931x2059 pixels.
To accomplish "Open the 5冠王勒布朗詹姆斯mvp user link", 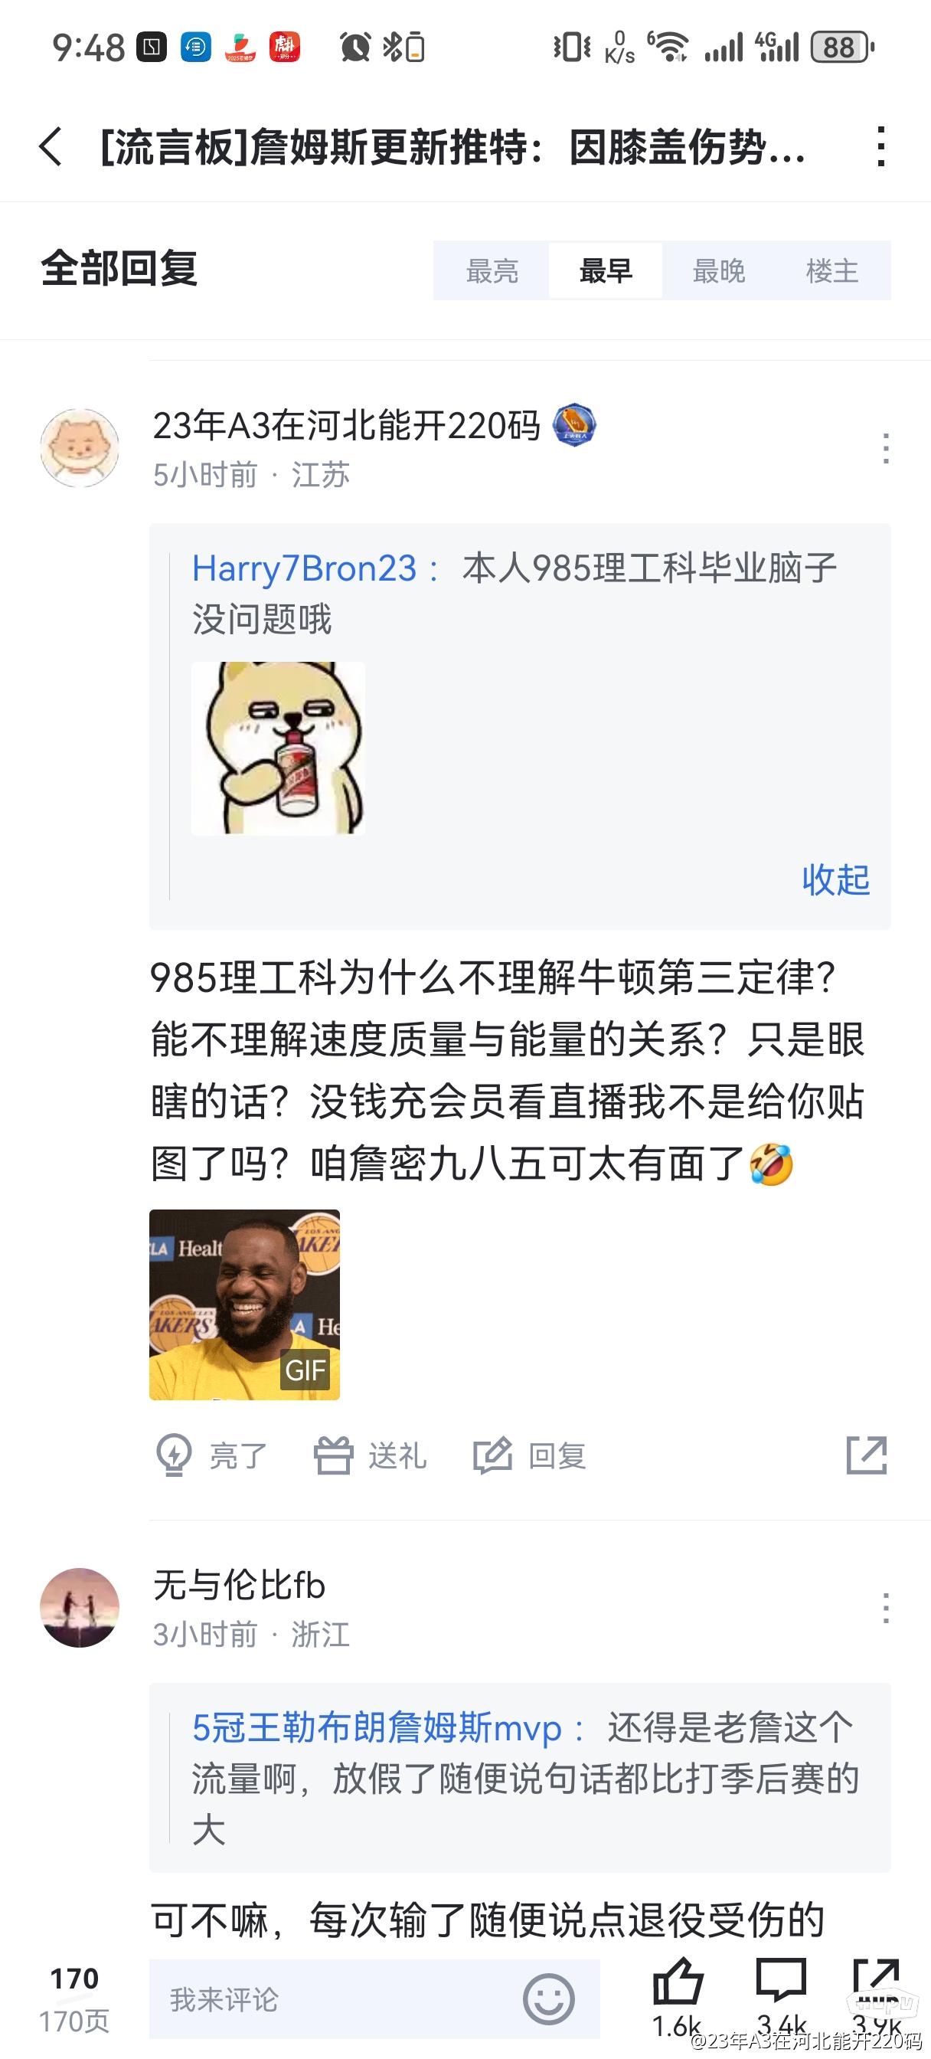I will [377, 1729].
